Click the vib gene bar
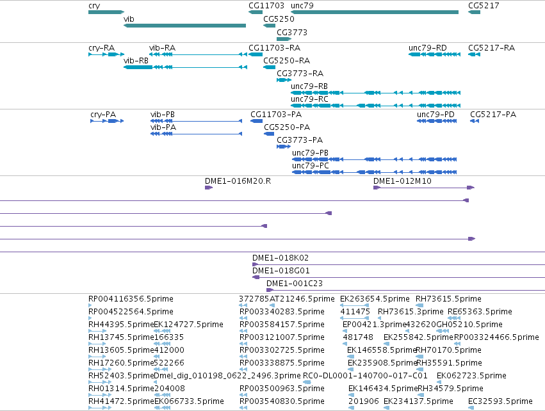Image resolution: width=545 pixels, height=411 pixels. coord(184,26)
